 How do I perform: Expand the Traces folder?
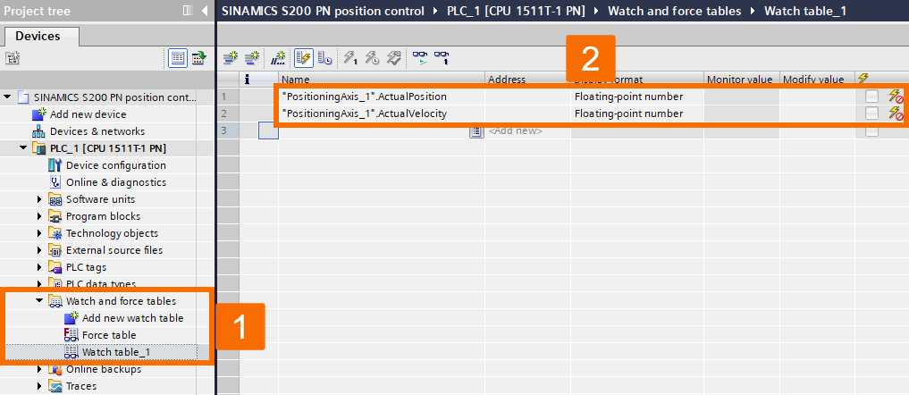40,386
